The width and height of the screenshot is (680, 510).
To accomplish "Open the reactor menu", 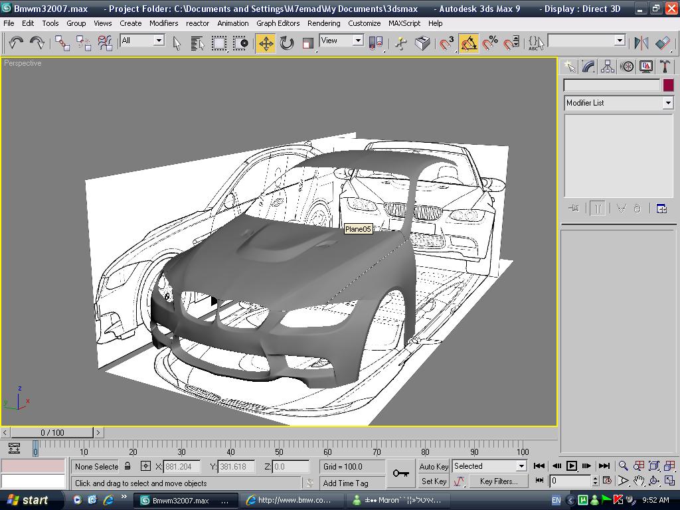I will tap(197, 23).
